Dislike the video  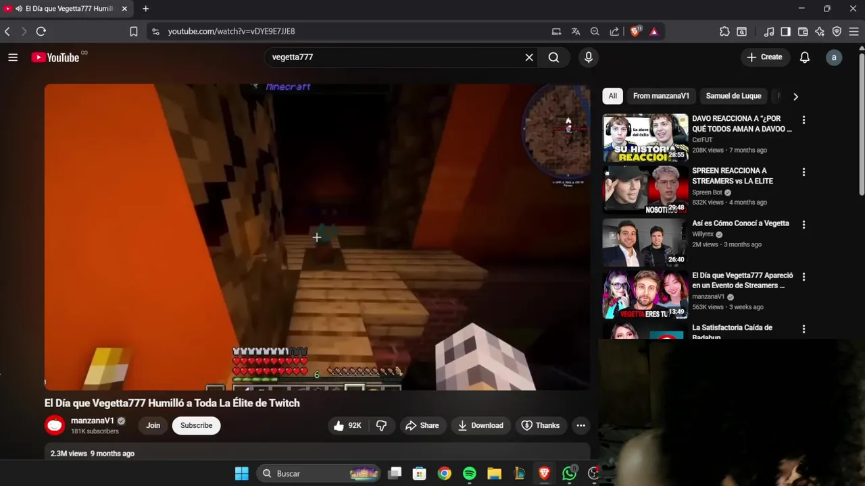(381, 425)
